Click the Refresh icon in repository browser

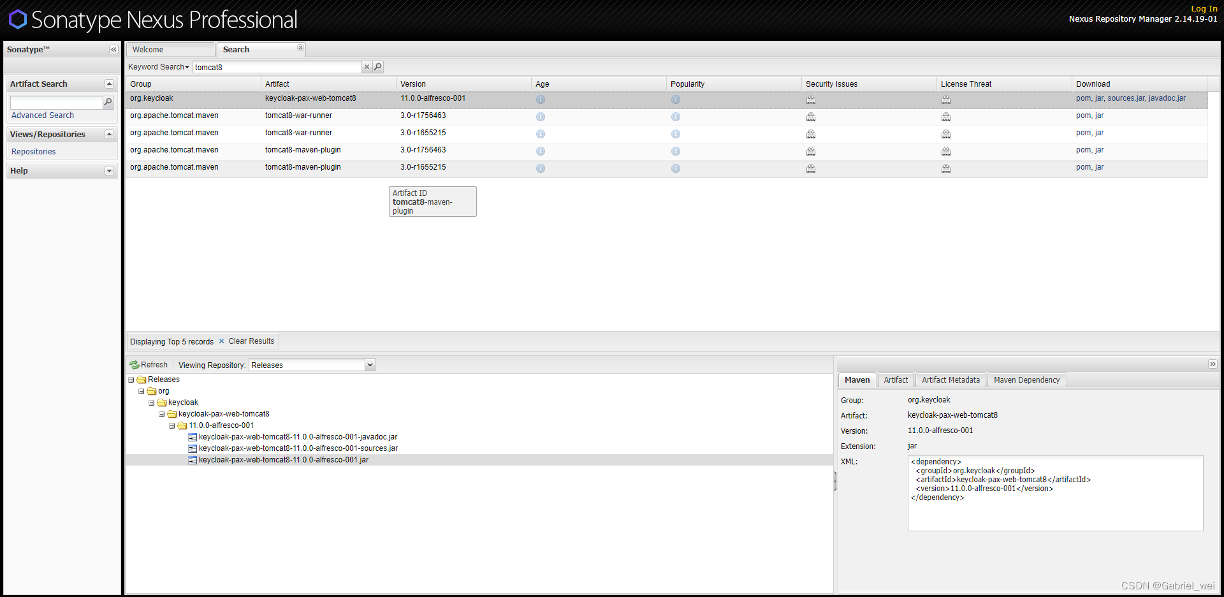pyautogui.click(x=135, y=365)
